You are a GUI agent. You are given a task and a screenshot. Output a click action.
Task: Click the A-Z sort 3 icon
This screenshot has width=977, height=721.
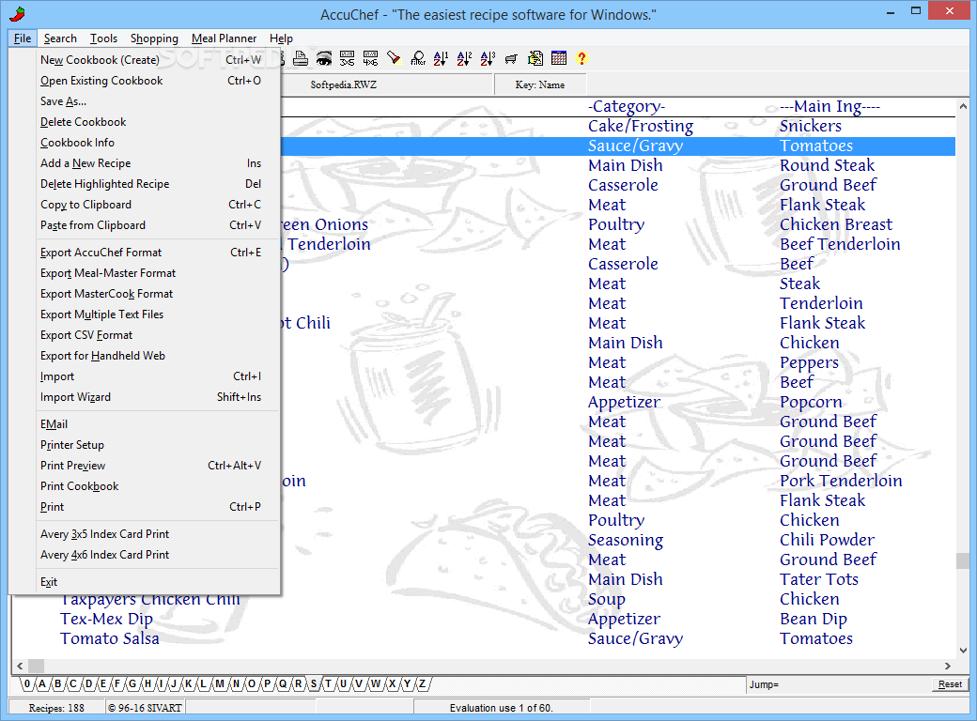(x=488, y=58)
